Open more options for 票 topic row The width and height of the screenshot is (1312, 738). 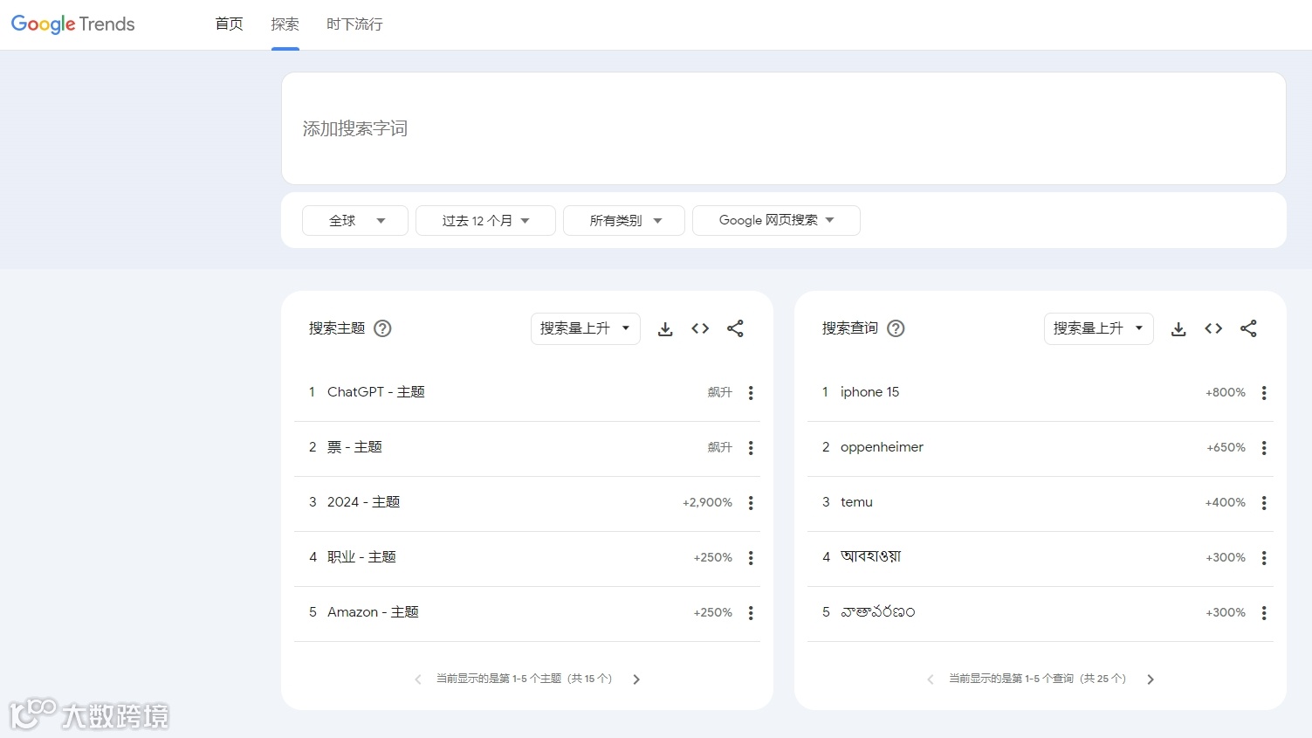click(x=751, y=448)
